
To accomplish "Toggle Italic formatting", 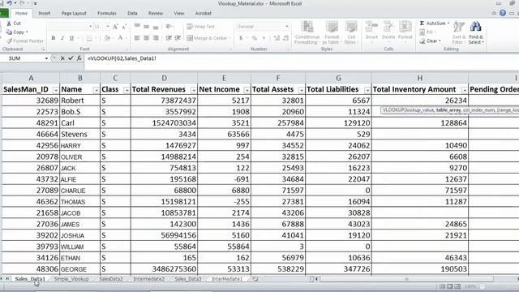I will pos(62,38).
